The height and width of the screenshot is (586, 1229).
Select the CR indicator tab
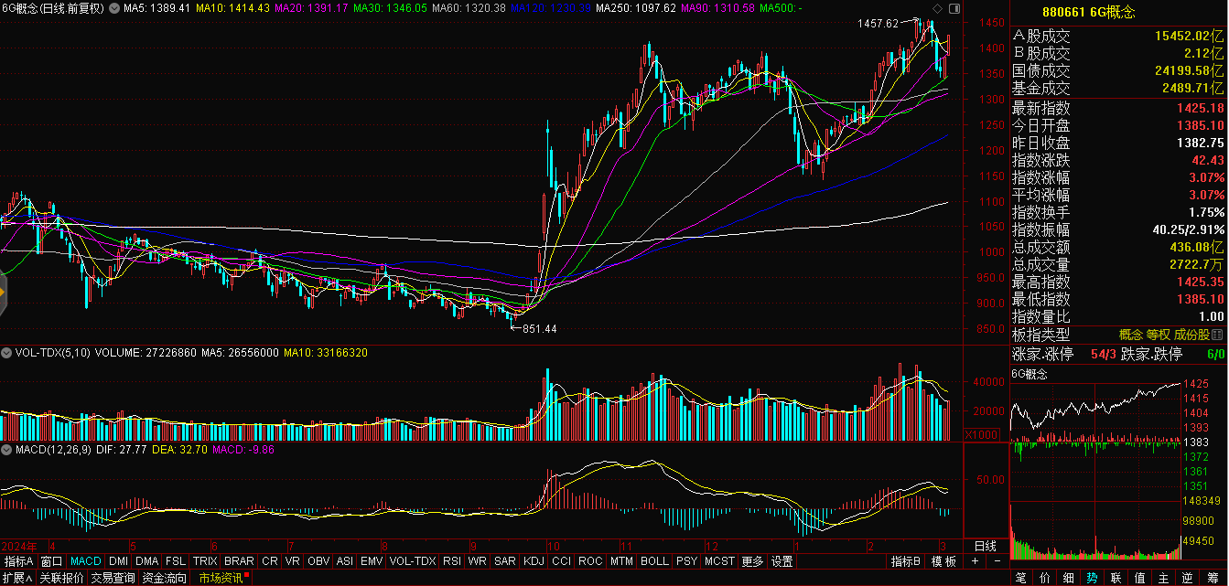pyautogui.click(x=269, y=561)
